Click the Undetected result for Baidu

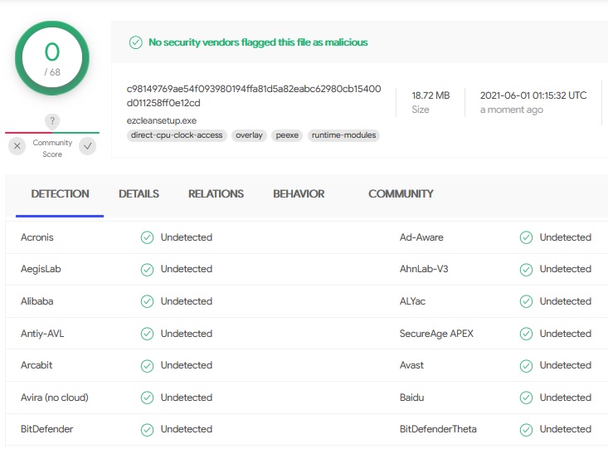(566, 398)
